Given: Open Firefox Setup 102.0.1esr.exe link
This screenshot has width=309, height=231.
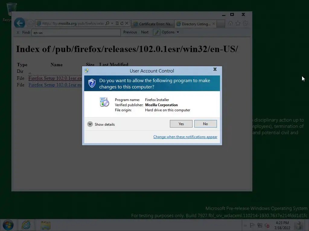Looking at the screenshot, I should coord(55,78).
